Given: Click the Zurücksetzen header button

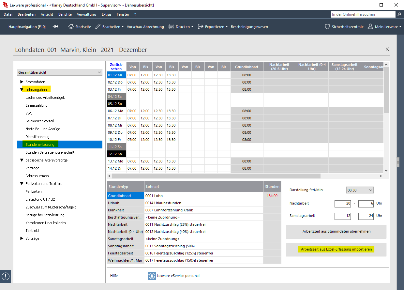Looking at the screenshot, I should [116, 67].
